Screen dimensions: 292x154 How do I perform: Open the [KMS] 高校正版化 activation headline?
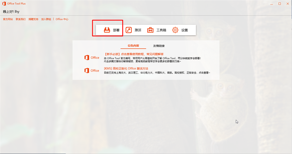click(126, 69)
